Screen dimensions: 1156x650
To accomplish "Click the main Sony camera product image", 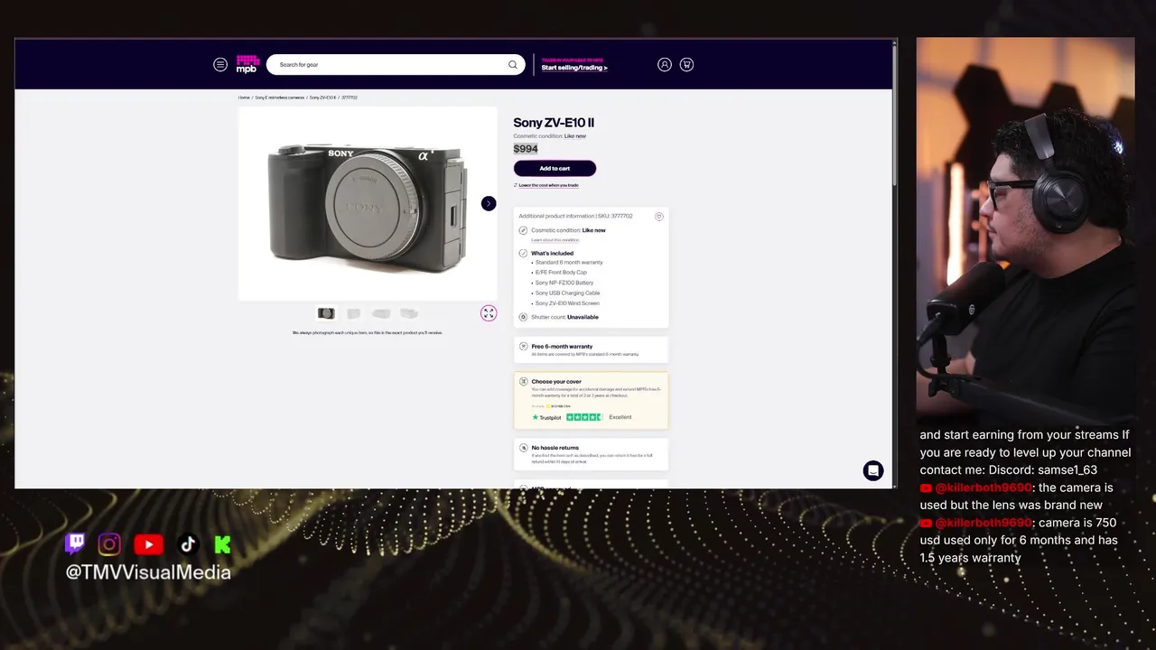I will point(368,203).
